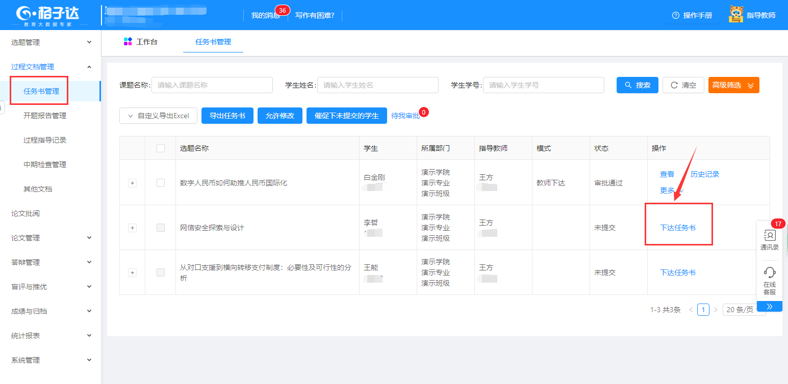
Task: Toggle select-all checkbox in table header
Action: point(161,148)
